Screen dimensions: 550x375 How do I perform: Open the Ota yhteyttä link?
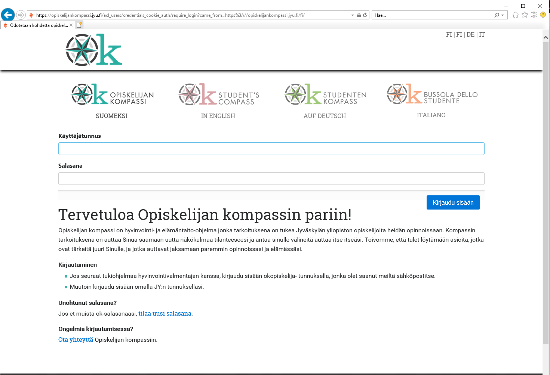click(x=76, y=340)
